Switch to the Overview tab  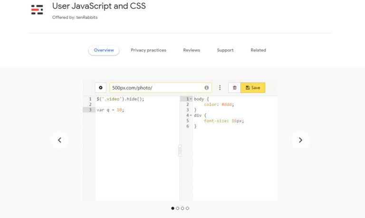point(104,50)
